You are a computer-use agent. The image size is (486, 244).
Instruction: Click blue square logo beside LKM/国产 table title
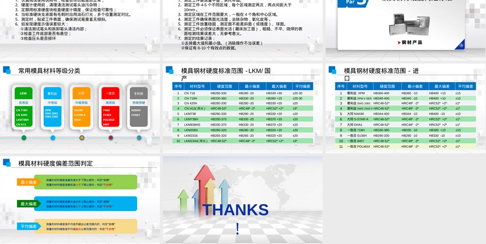(170, 70)
